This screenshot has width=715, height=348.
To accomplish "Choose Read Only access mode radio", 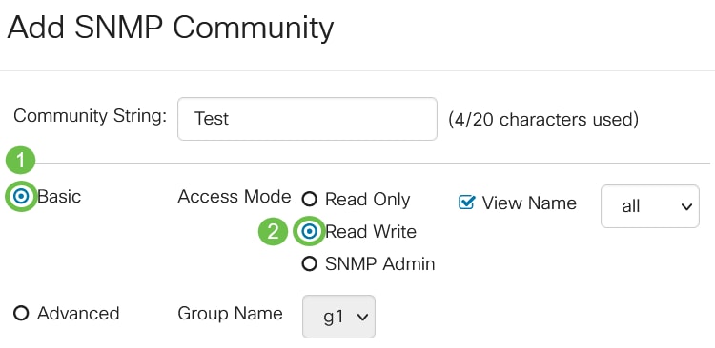I will click(309, 199).
